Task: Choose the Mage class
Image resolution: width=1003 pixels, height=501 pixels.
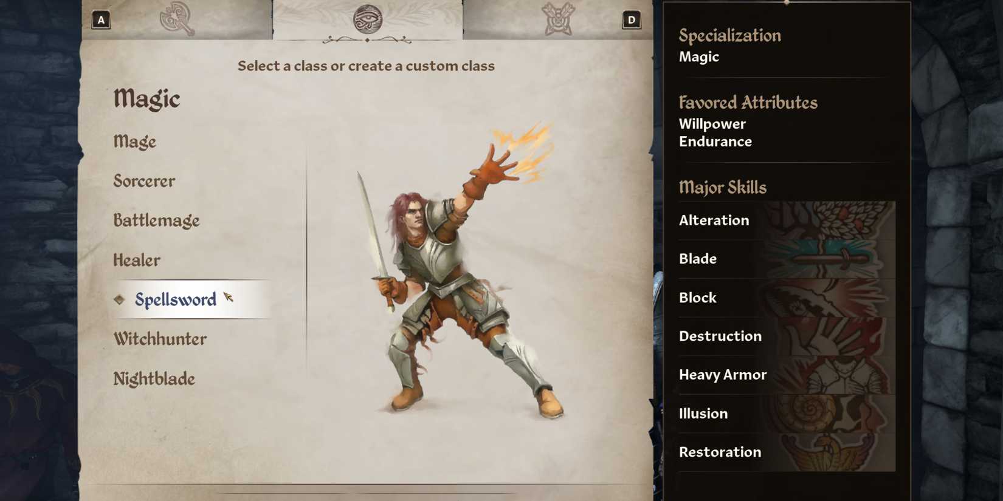Action: click(135, 141)
